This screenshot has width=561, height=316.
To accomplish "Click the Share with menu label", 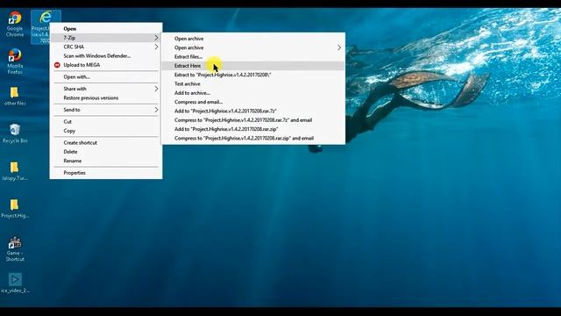I will [75, 89].
